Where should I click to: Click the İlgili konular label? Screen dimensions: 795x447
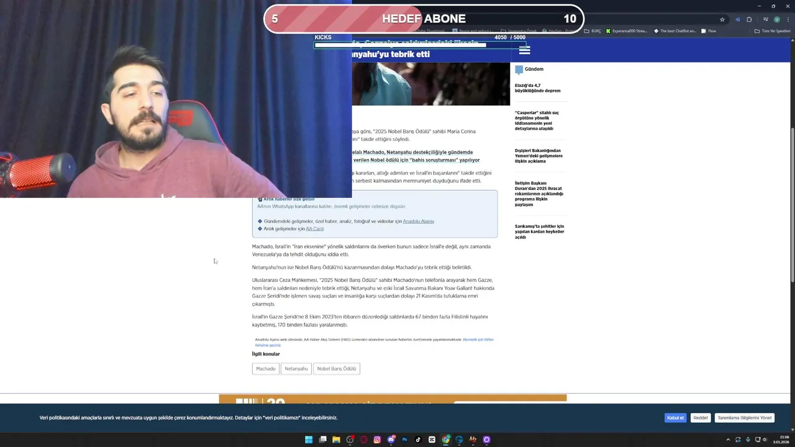tap(266, 354)
